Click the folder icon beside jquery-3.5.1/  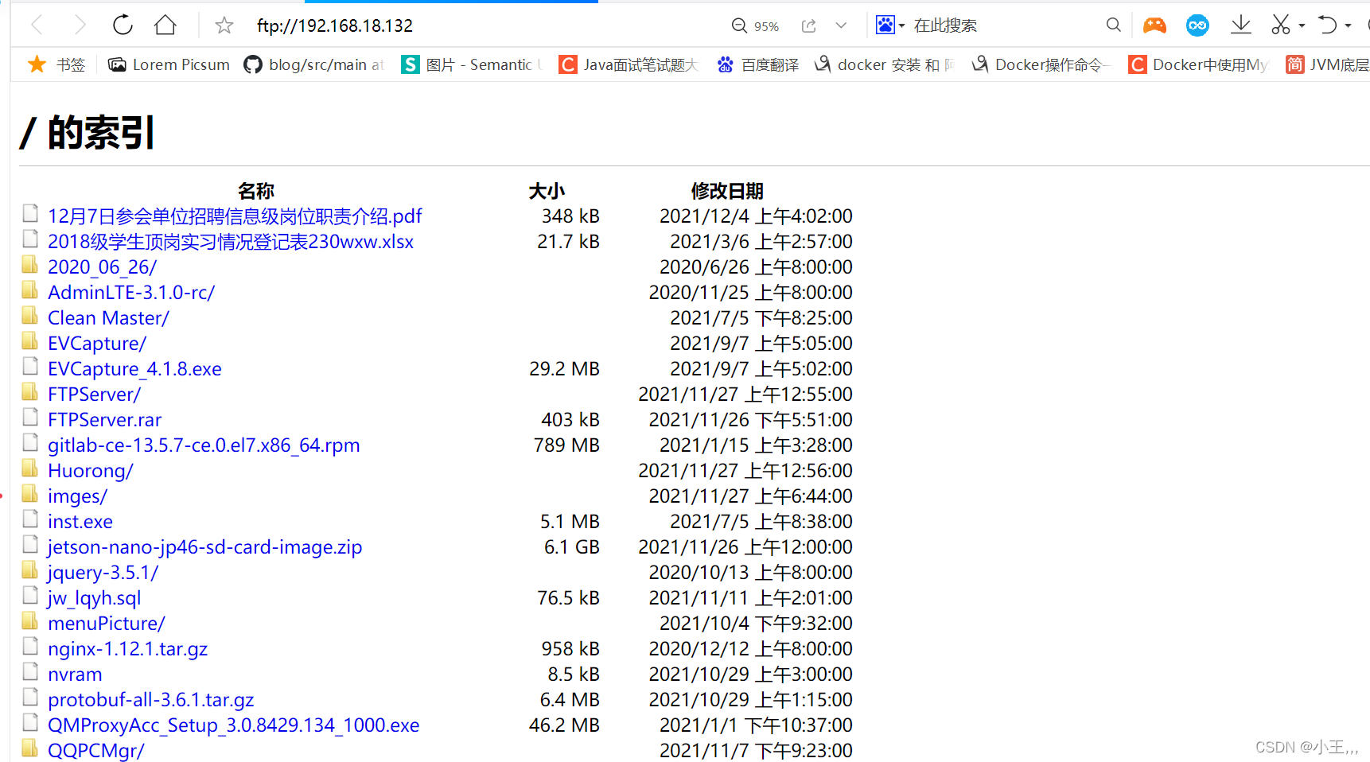pos(30,570)
